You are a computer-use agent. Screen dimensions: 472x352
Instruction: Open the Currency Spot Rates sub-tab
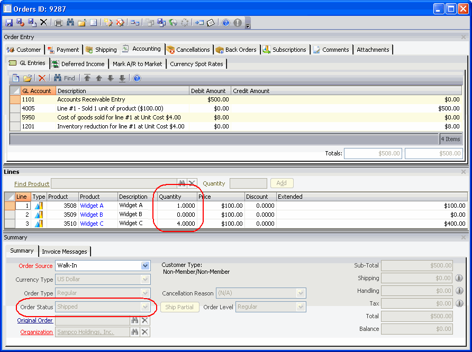click(x=196, y=64)
